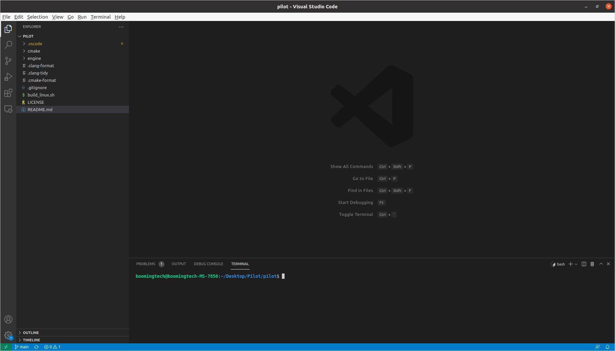Open the Search view icon
This screenshot has width=615, height=351.
8,45
